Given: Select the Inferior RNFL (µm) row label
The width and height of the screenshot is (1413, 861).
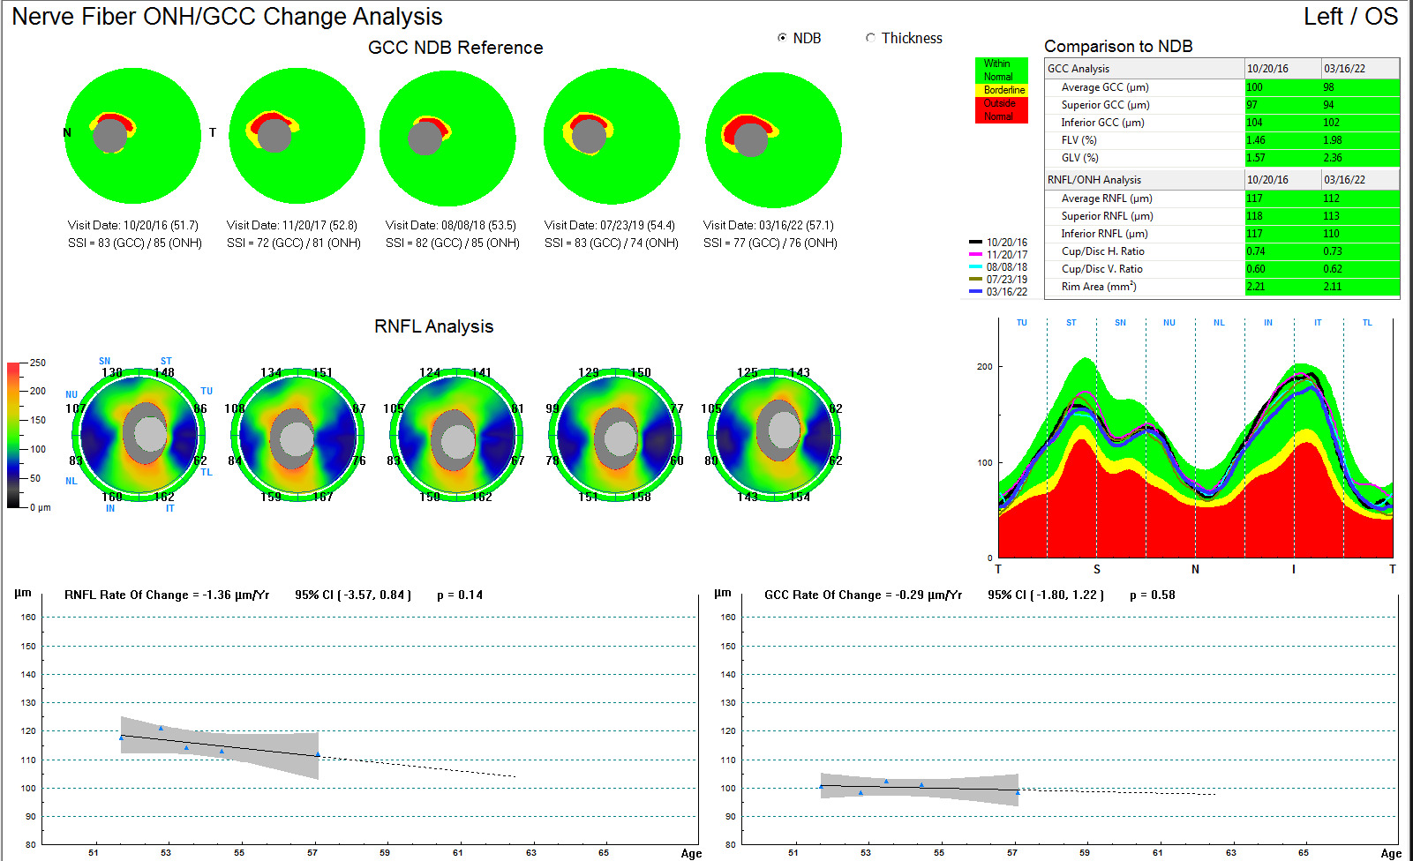Looking at the screenshot, I should point(1104,234).
